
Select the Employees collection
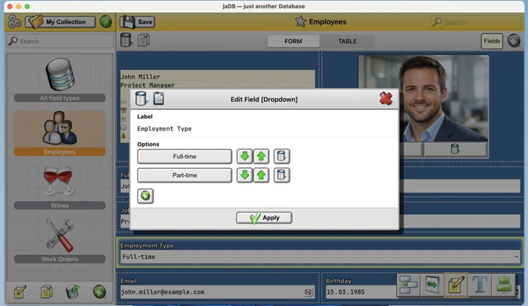[x=59, y=133]
